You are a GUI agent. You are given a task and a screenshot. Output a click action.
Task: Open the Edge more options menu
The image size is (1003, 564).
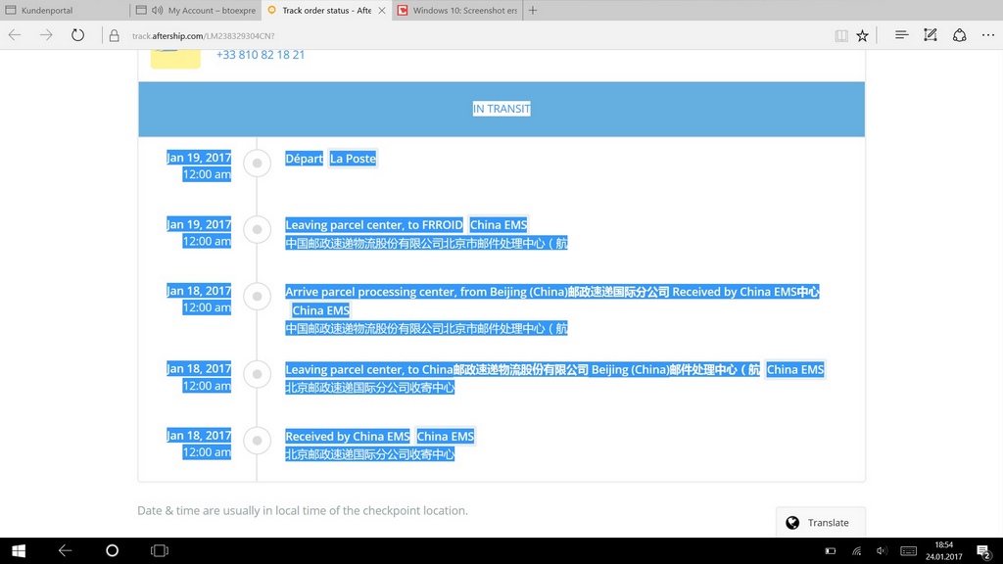987,35
